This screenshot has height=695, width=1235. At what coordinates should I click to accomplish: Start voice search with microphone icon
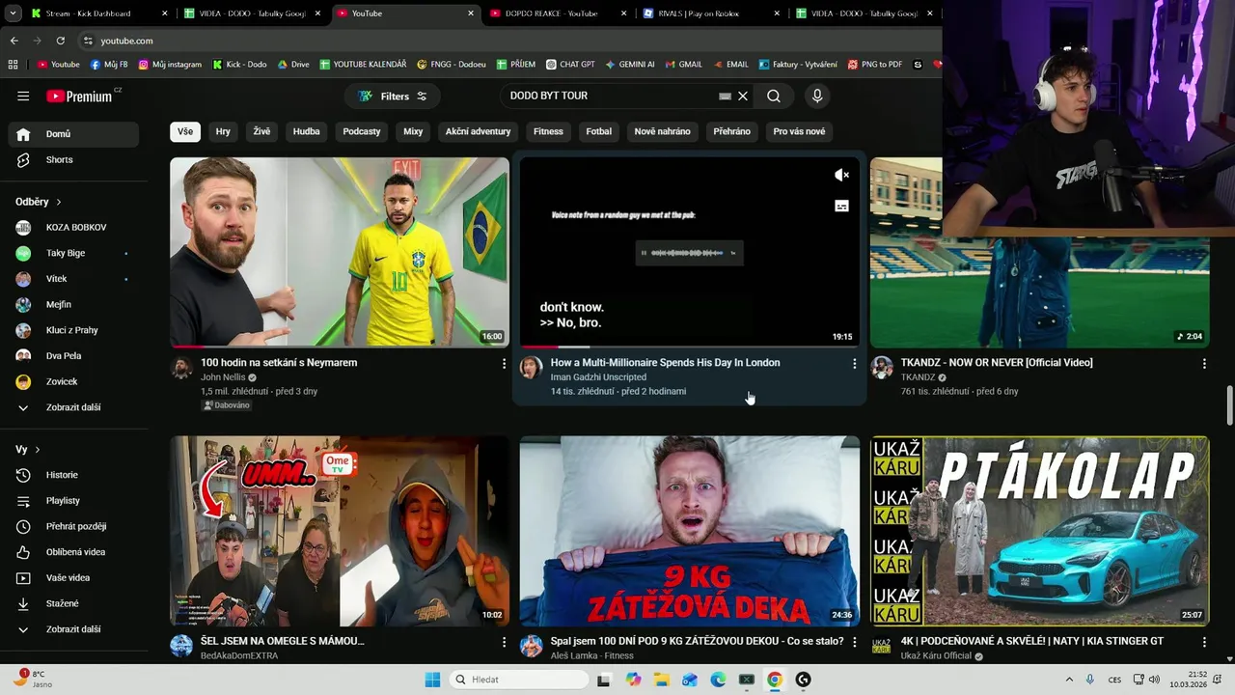click(x=817, y=96)
